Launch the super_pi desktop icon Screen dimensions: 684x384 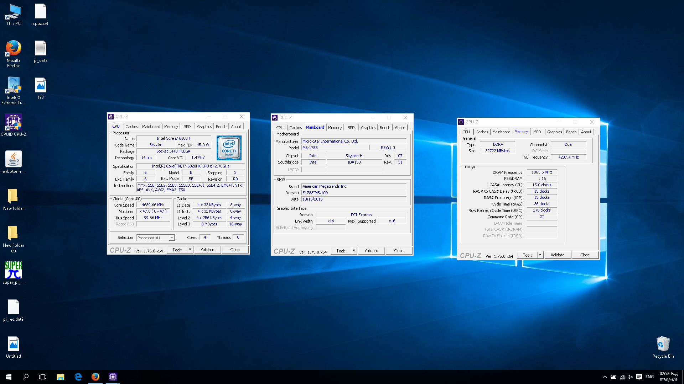13,273
